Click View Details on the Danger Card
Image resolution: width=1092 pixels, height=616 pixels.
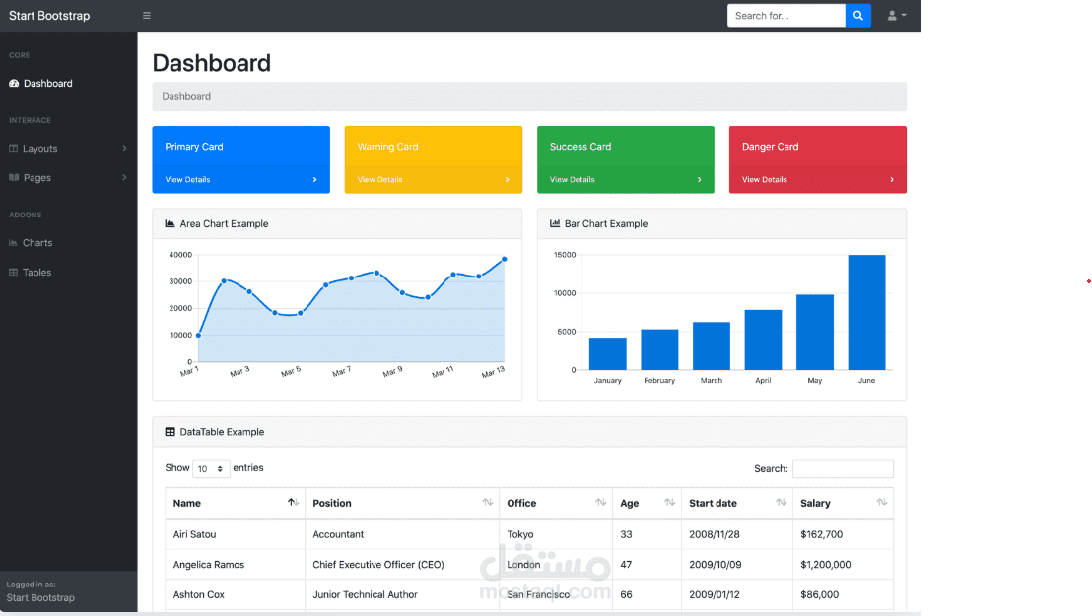tap(764, 179)
